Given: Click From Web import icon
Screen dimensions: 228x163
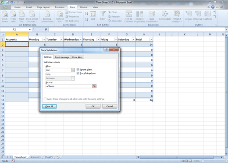Looking at the screenshot, I should 13,17.
